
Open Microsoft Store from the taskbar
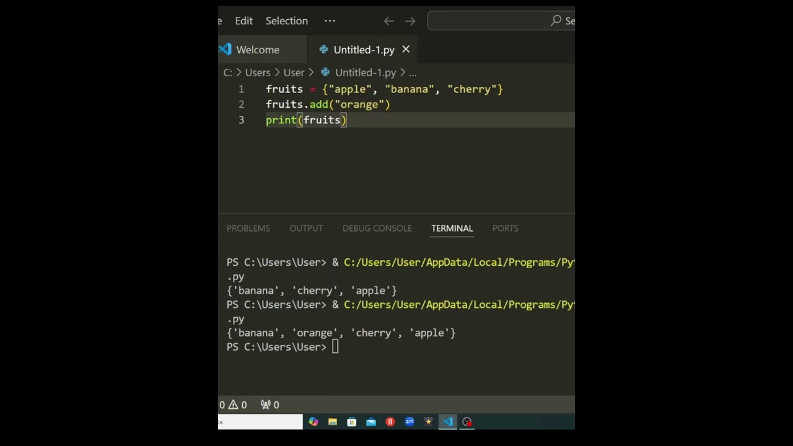[352, 422]
